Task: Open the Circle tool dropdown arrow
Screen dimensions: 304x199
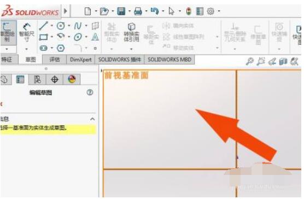Action: click(x=69, y=26)
